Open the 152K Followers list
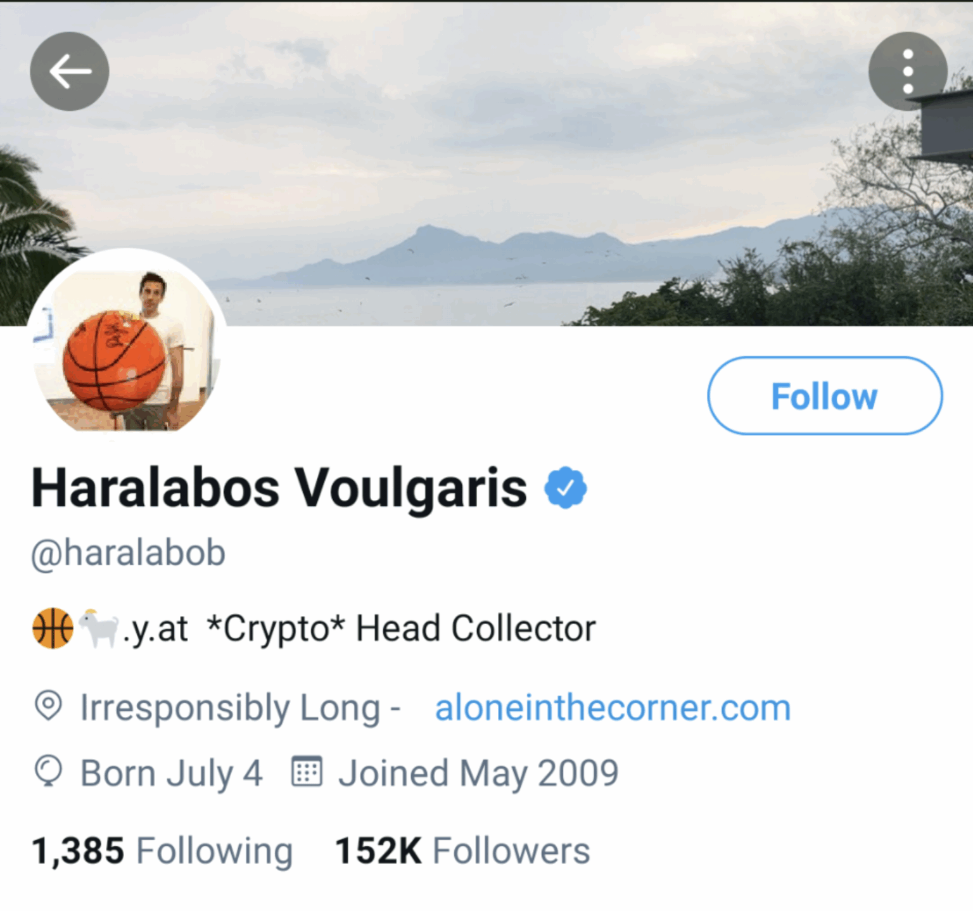973x911 pixels. (x=462, y=850)
